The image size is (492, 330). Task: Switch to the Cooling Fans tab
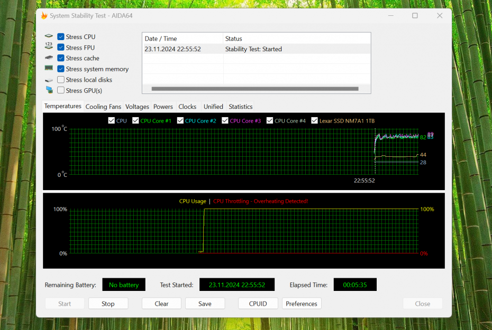(x=103, y=107)
